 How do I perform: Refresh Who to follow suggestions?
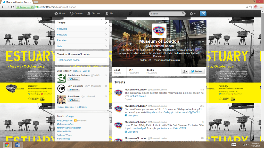[x=77, y=71]
